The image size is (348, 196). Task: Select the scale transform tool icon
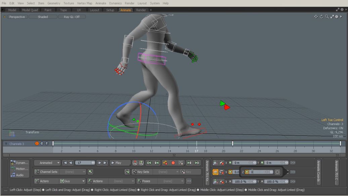click(215, 181)
